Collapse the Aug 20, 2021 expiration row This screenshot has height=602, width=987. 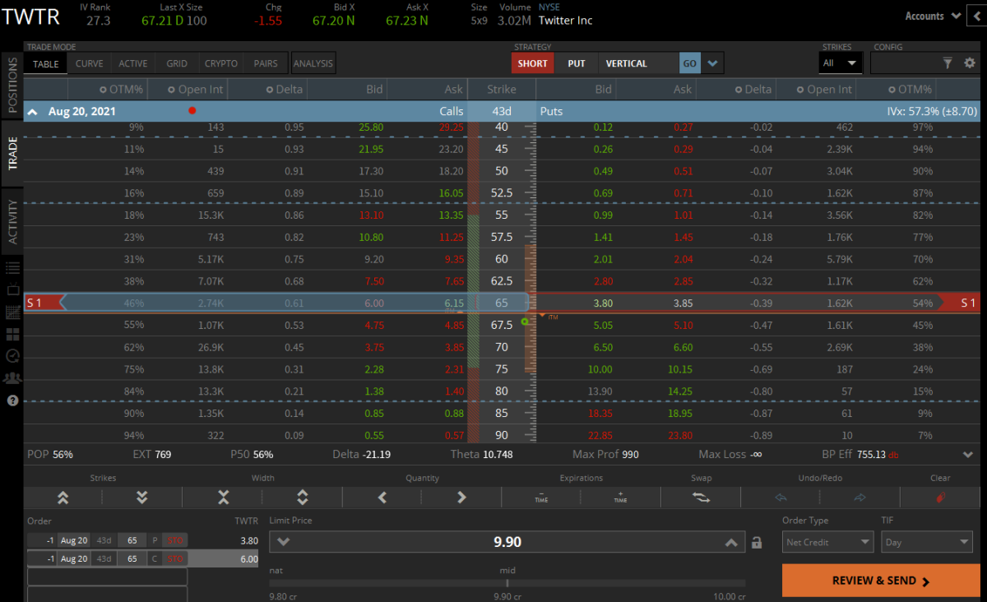[x=34, y=111]
